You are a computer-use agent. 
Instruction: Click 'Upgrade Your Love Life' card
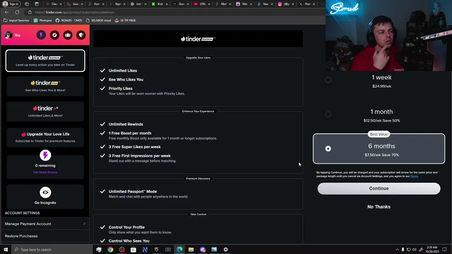[x=45, y=137]
